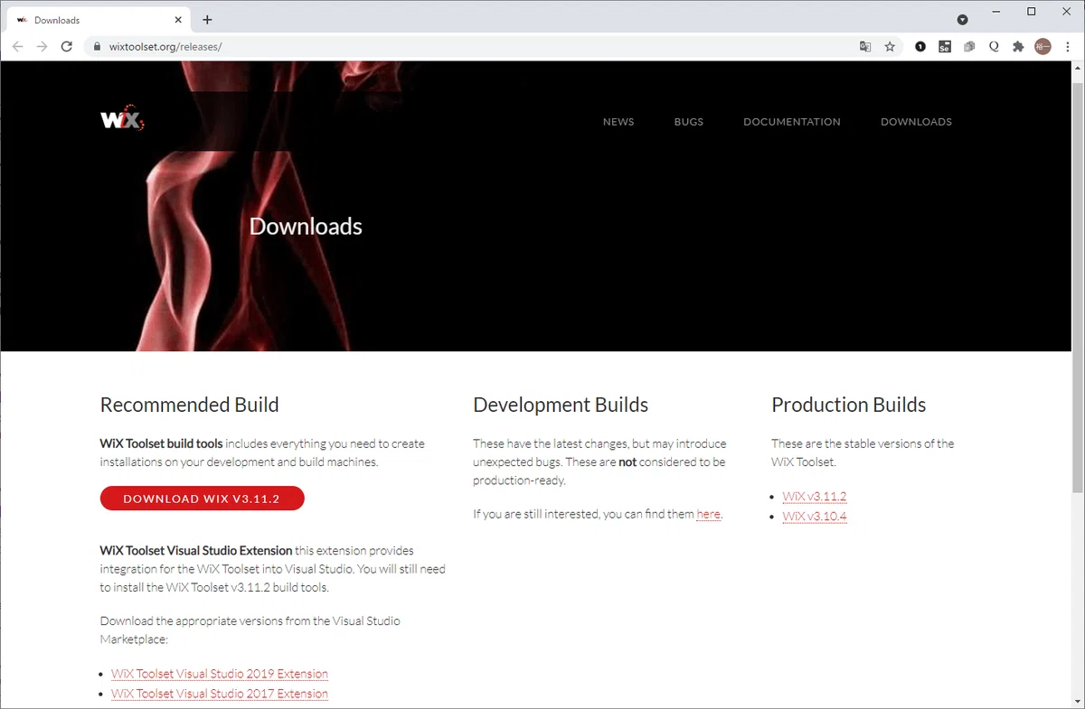Click the scrollbar down arrow
1085x709 pixels.
click(x=1077, y=701)
